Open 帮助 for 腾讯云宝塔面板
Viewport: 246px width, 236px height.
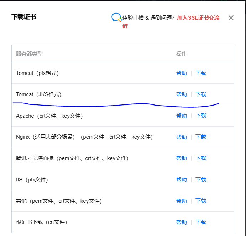pyautogui.click(x=181, y=158)
